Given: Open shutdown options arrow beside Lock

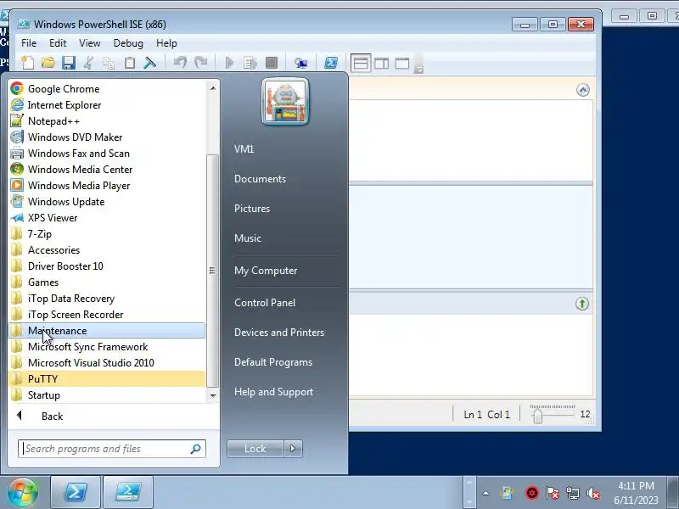Looking at the screenshot, I should pos(293,449).
